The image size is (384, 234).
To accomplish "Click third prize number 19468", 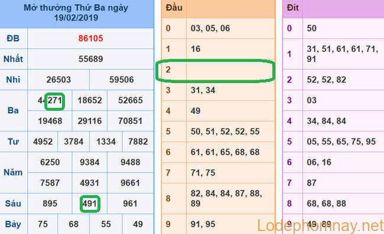I will [x=50, y=121].
